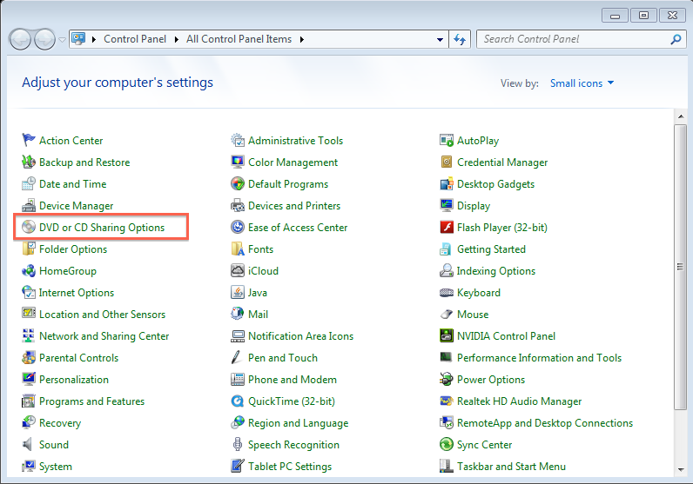Open Credential Manager safe icon
The height and width of the screenshot is (484, 693).
pyautogui.click(x=447, y=162)
